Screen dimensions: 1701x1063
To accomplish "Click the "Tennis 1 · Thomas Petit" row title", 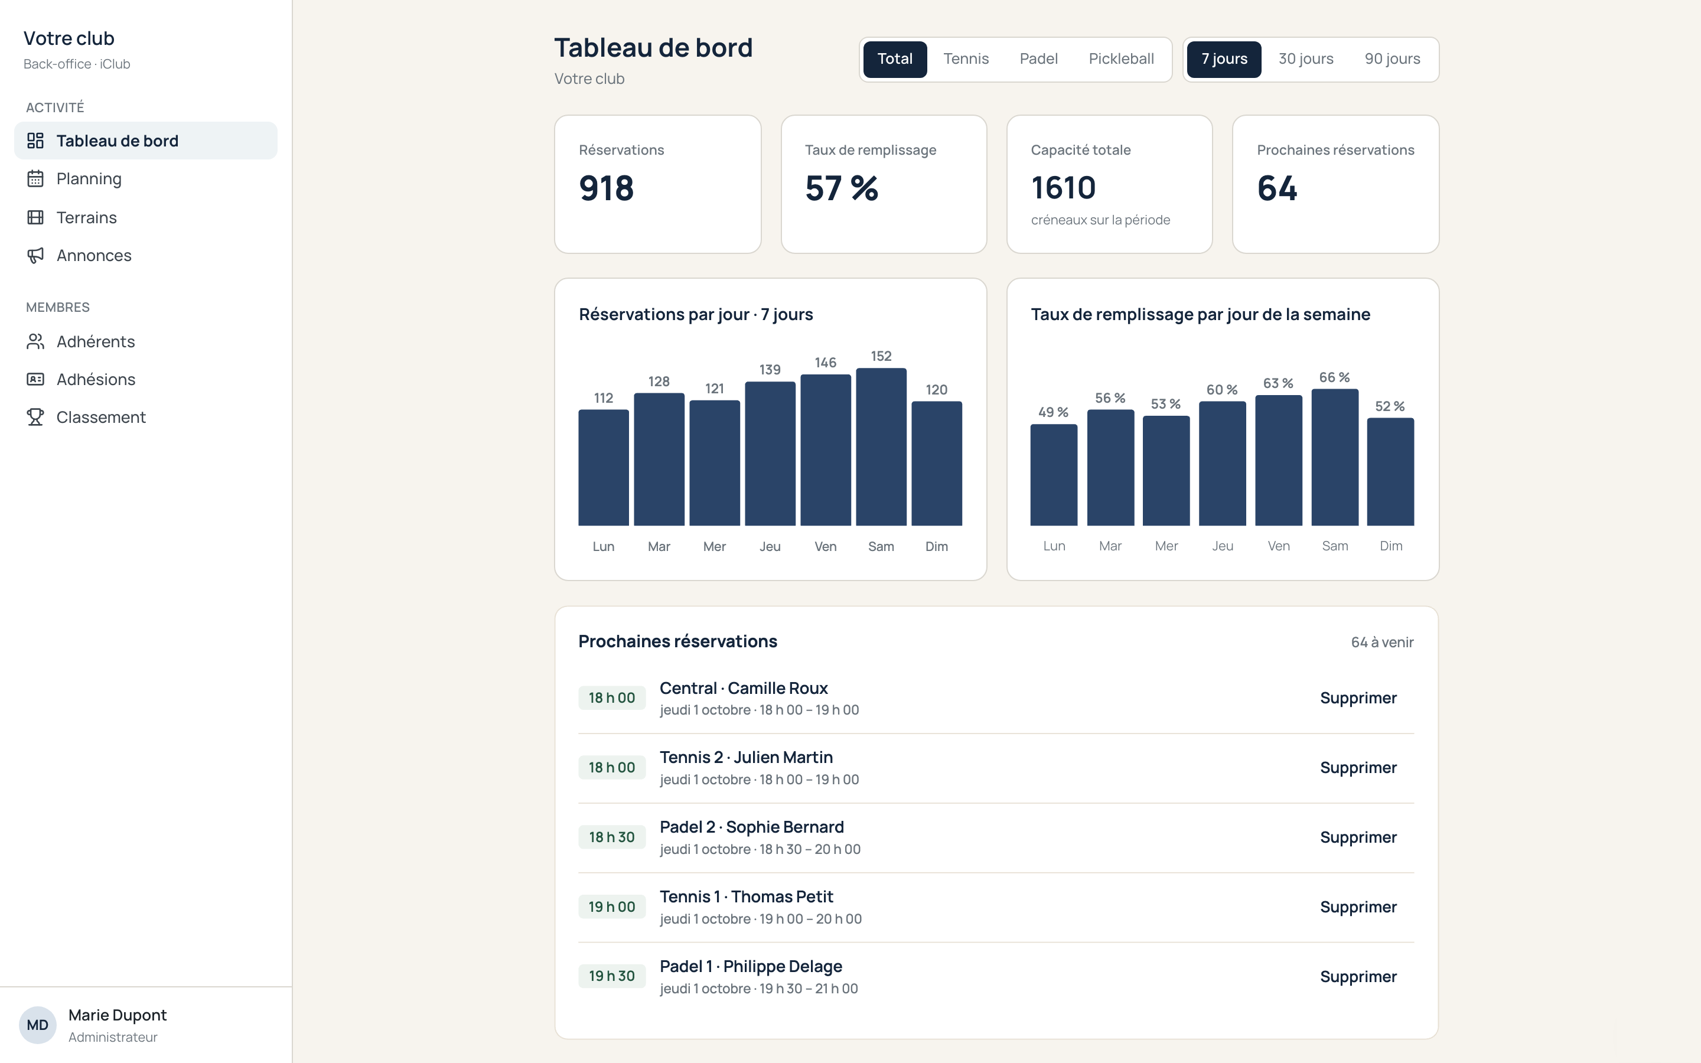I will tap(746, 896).
